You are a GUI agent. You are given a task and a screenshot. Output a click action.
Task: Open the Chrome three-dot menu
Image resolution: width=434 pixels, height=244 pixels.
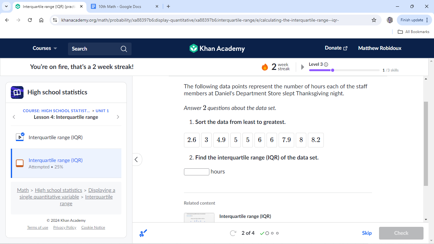427,20
